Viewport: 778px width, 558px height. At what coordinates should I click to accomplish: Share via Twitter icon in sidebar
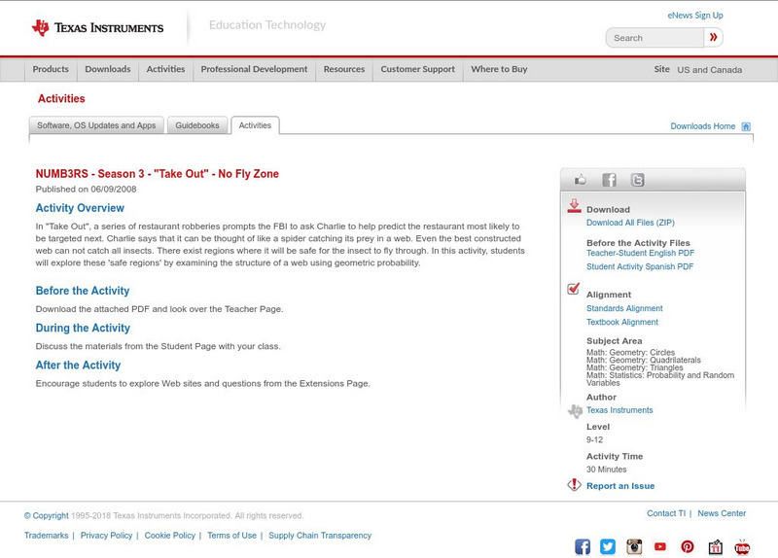(638, 180)
